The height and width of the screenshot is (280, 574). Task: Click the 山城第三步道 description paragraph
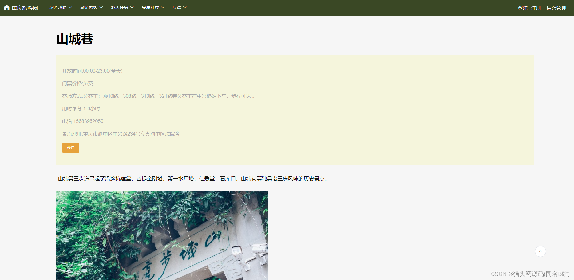(193, 179)
